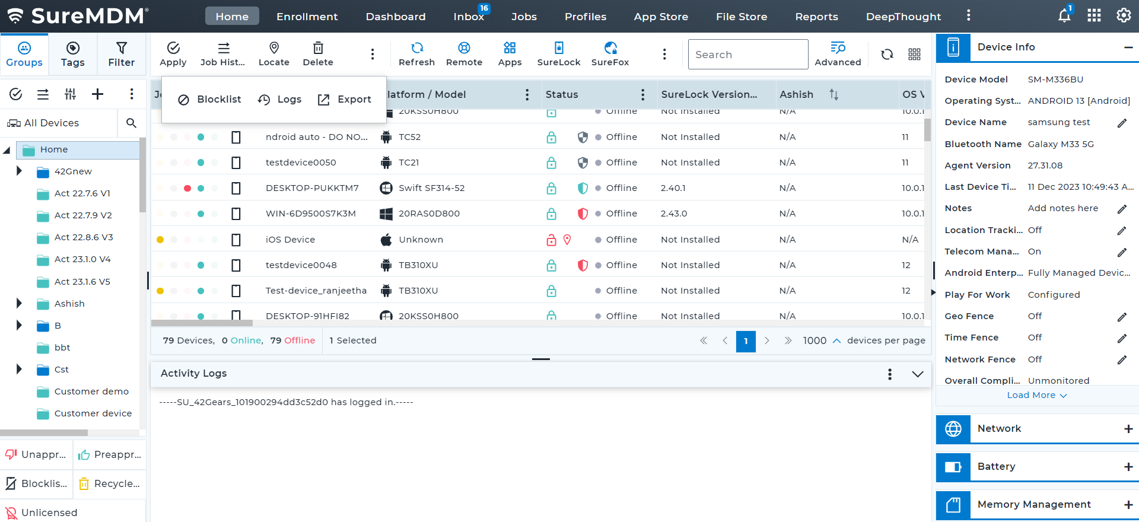
Task: Click the reload grid icon beside Advanced
Action: point(887,55)
